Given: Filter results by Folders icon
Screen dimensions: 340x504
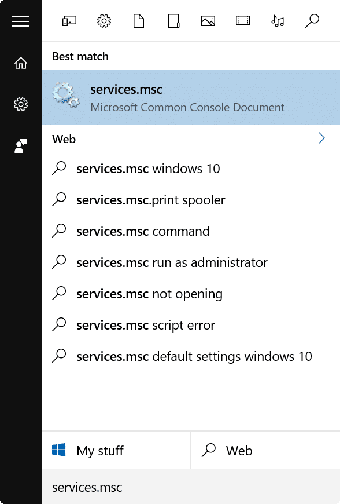Looking at the screenshot, I should tap(173, 21).
